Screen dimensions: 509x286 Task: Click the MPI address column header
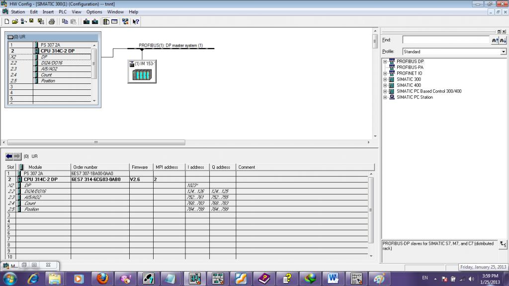169,167
